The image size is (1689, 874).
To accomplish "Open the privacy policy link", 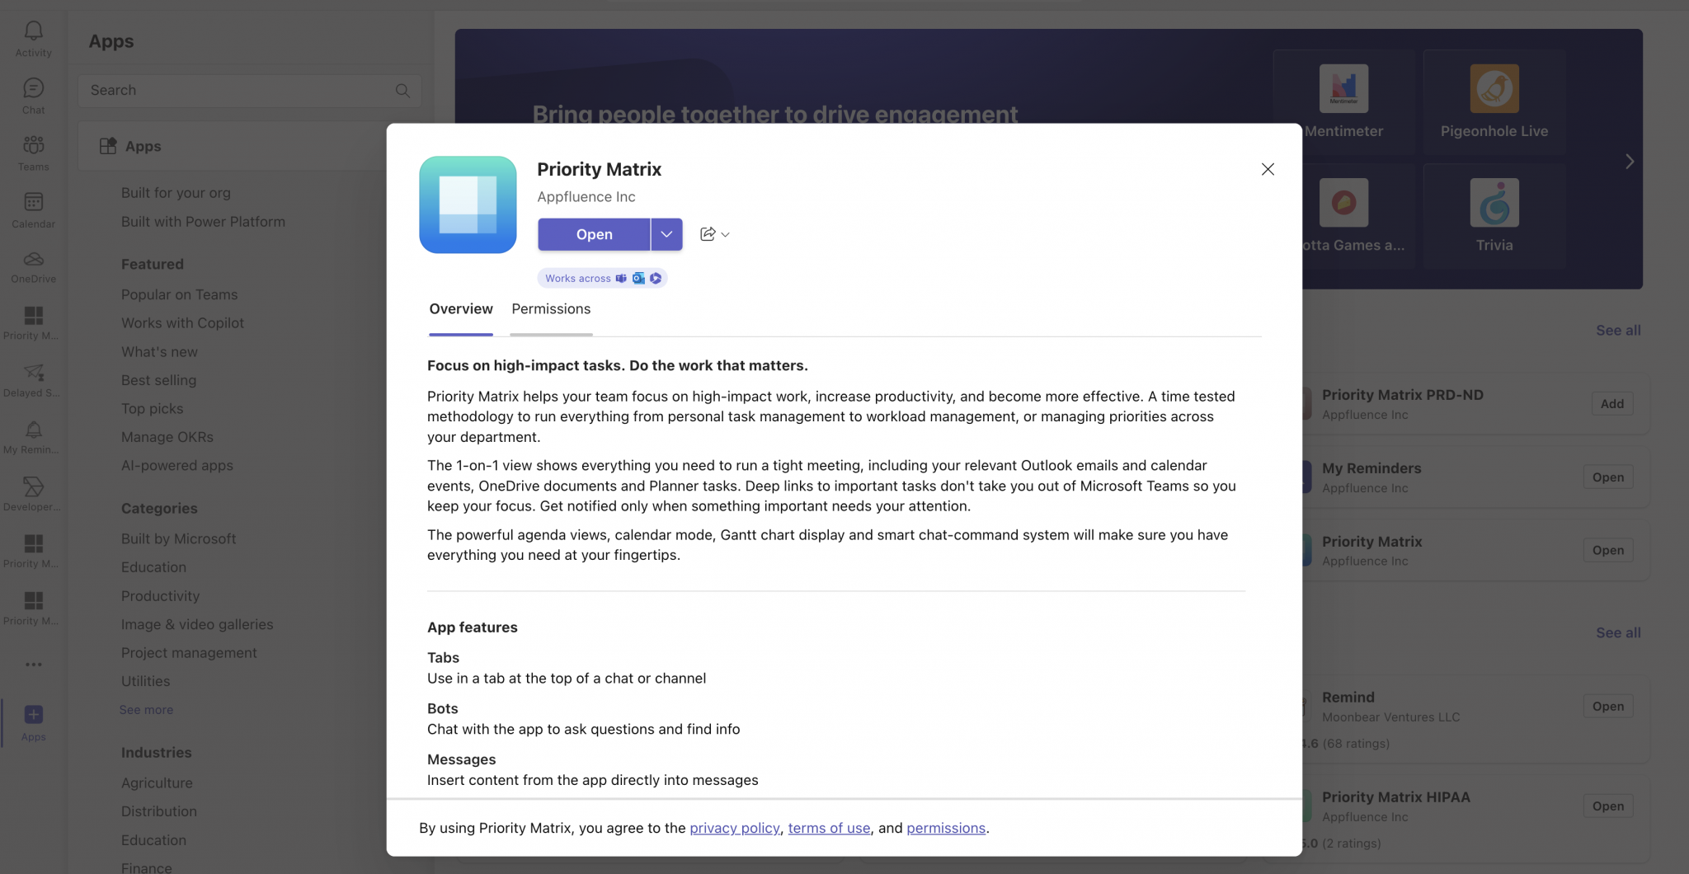I will [734, 828].
